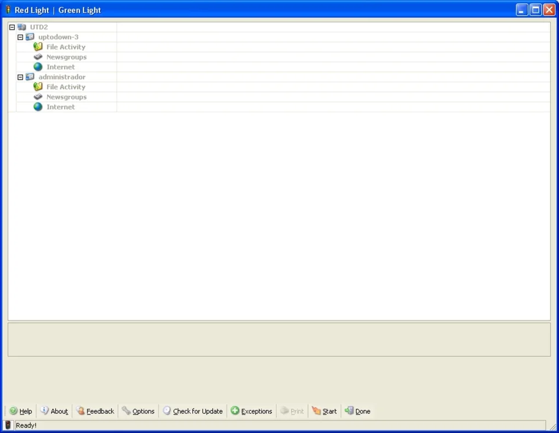Click the grayed-out Print button
The image size is (559, 433).
click(x=292, y=411)
